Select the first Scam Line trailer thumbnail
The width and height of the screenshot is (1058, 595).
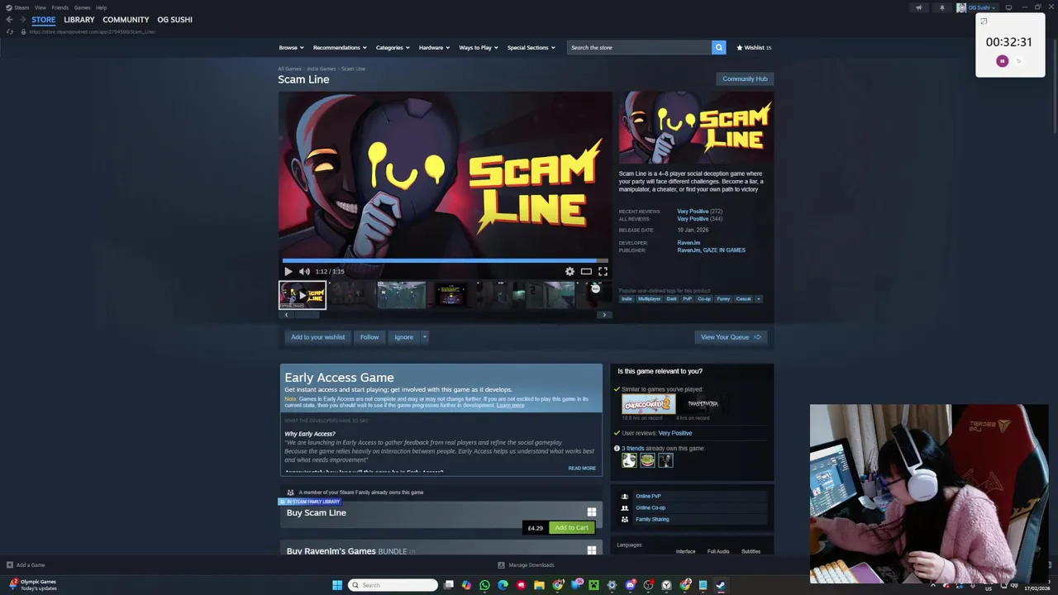[303, 295]
